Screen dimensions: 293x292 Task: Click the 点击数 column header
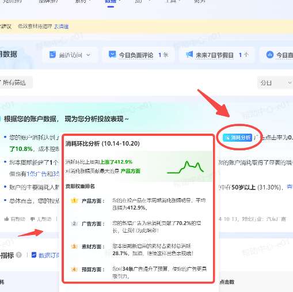[227, 282]
